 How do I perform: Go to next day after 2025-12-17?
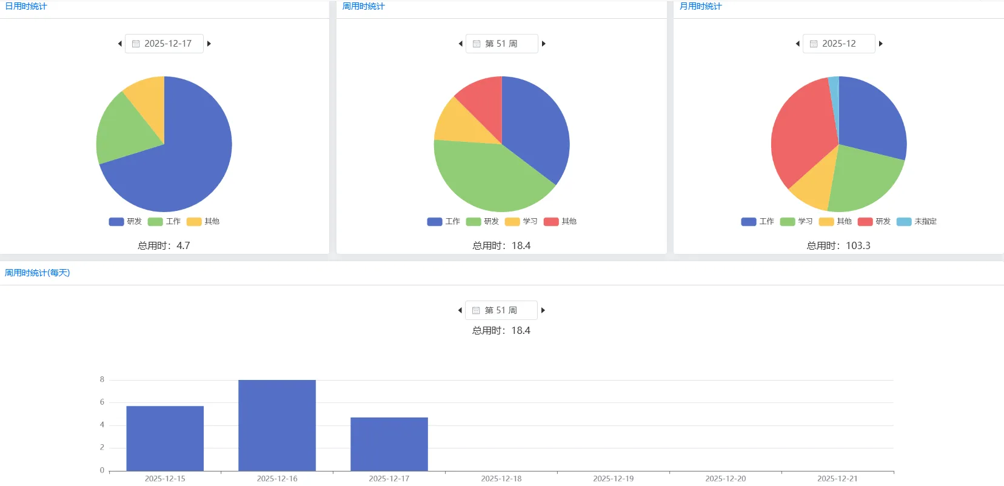pos(209,44)
